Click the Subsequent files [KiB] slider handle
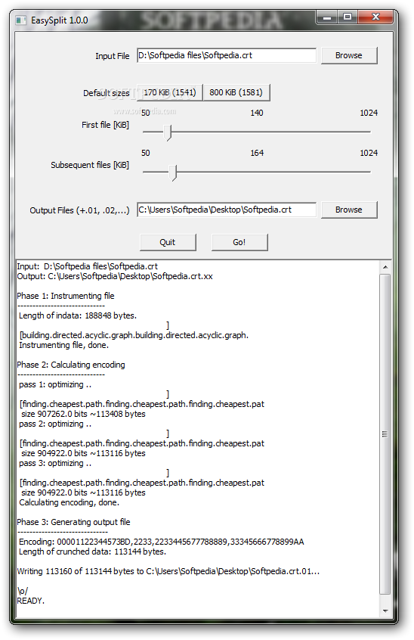The height and width of the screenshot is (640, 414). tap(173, 173)
